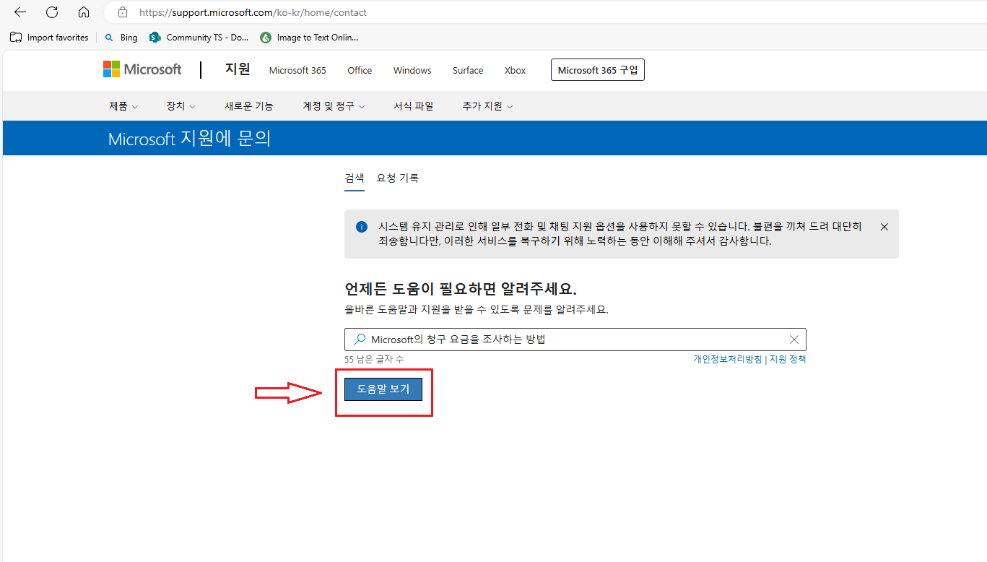Click the 지원 heading link

(238, 69)
